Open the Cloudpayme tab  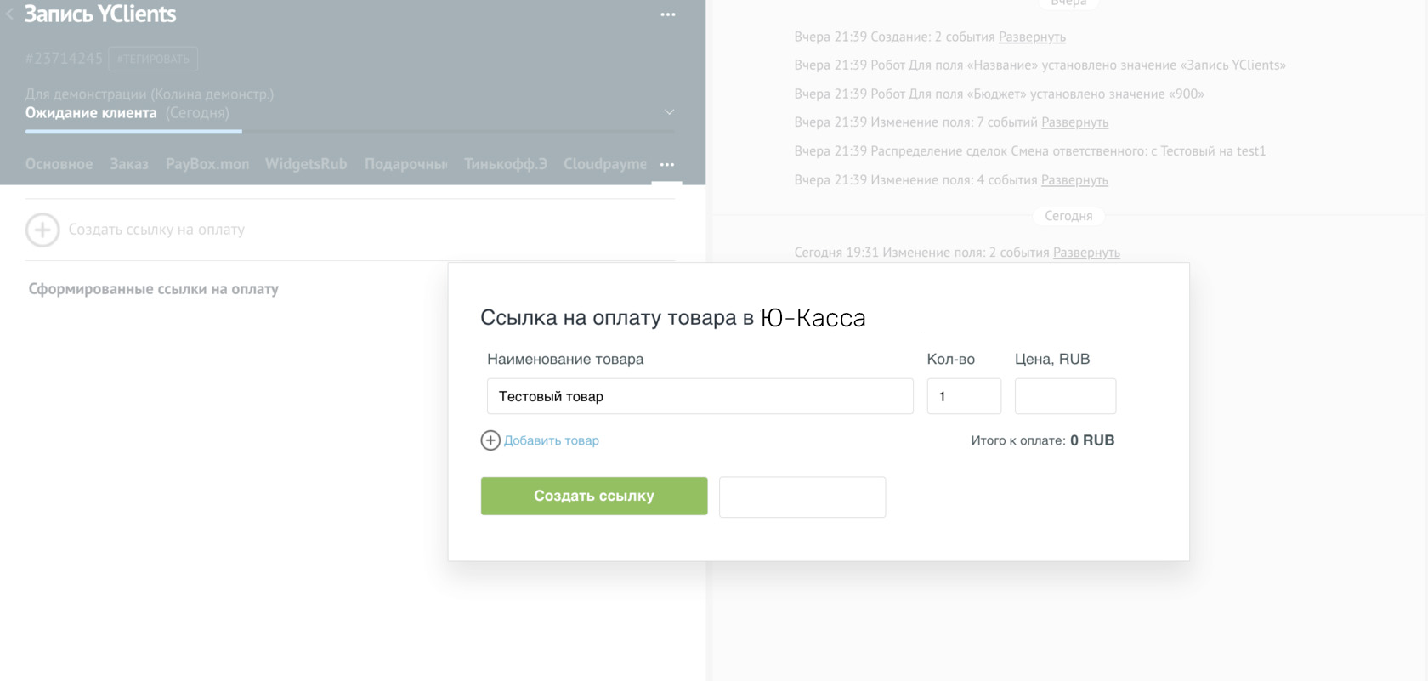click(604, 164)
